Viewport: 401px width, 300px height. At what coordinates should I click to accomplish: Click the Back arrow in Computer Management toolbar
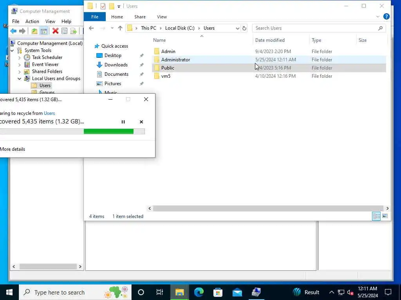pos(13,31)
